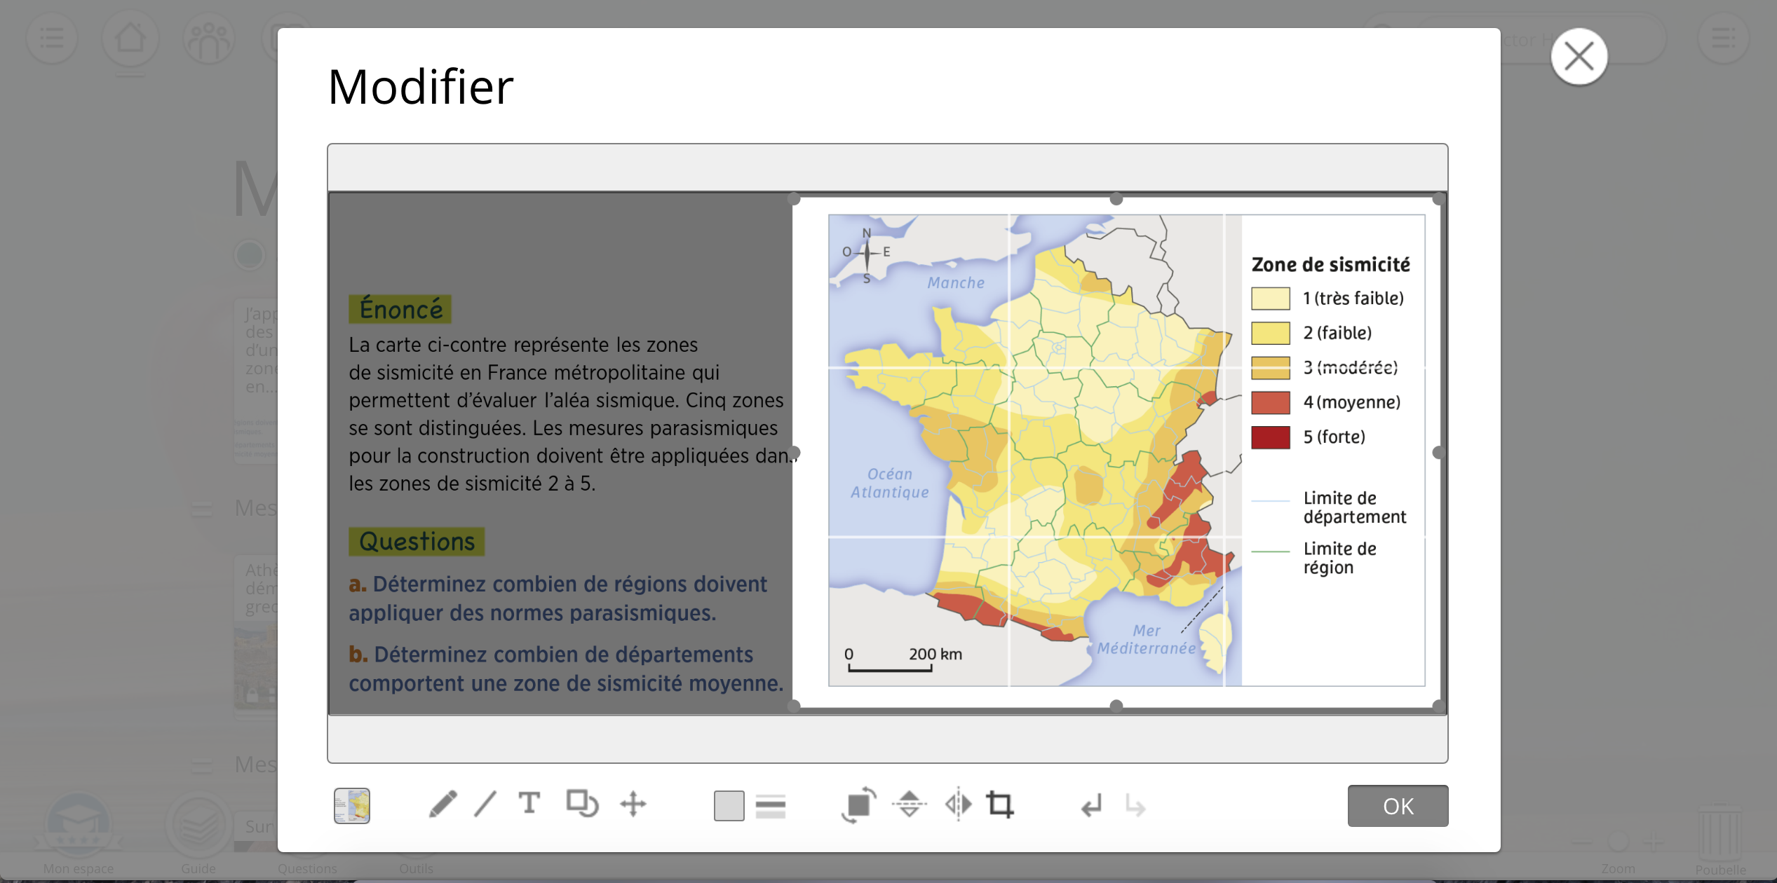Click the right-middle crop handle
This screenshot has height=883, width=1777.
click(1438, 453)
